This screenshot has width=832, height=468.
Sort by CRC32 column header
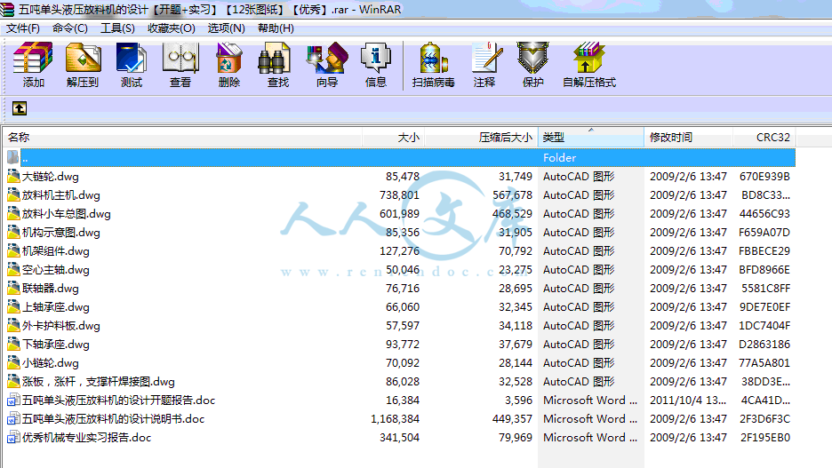[x=764, y=138]
